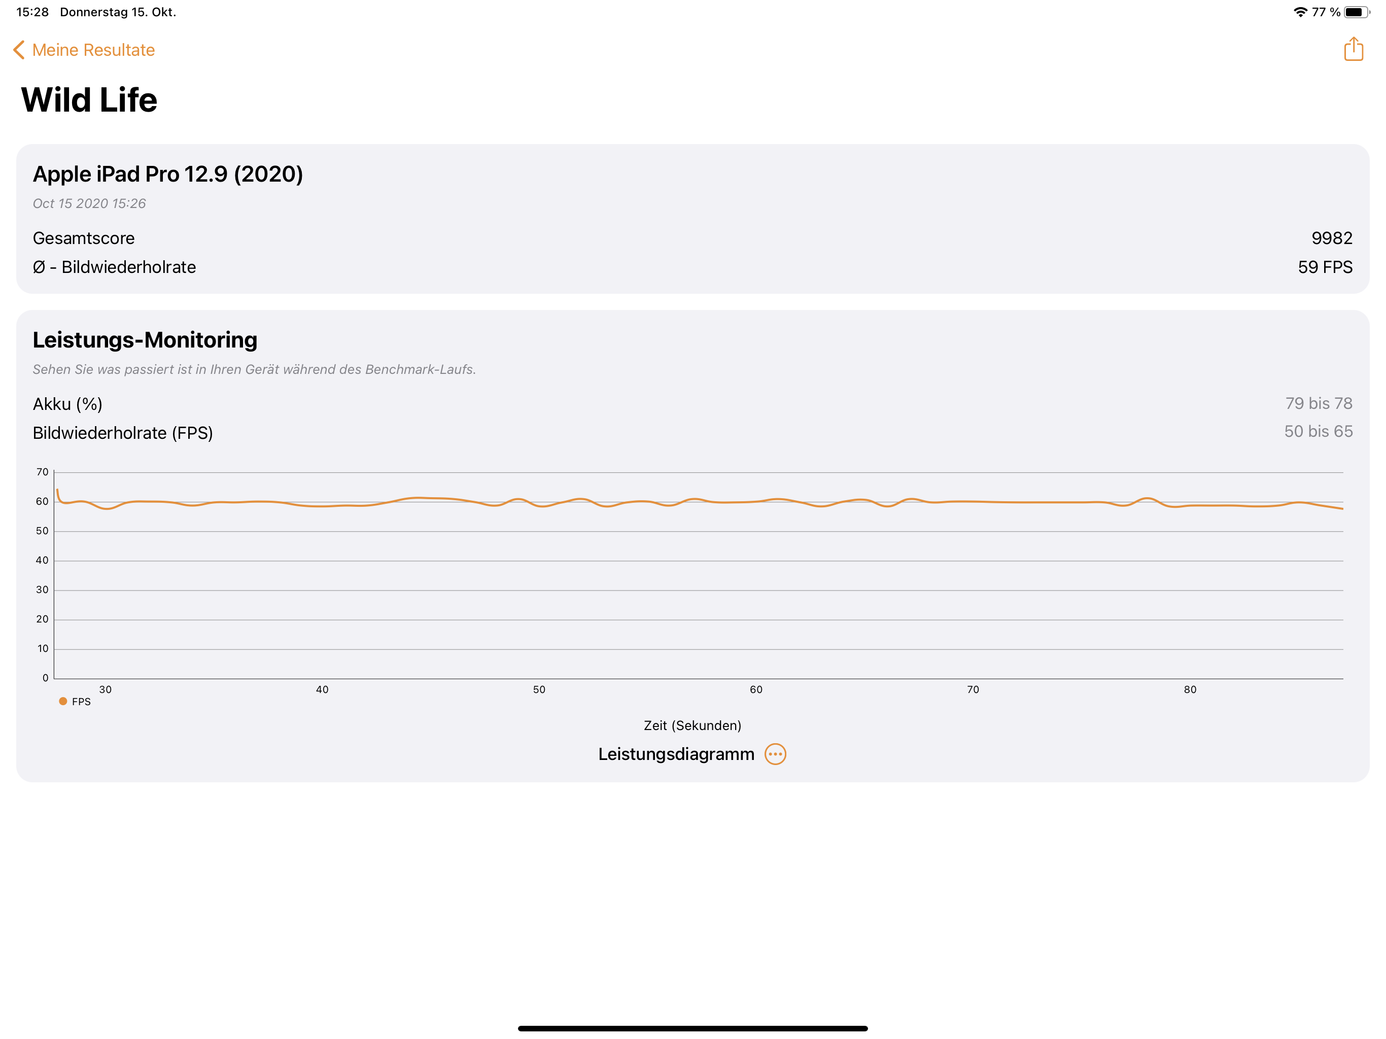
Task: Select the Ø - Bildwiederholrate row
Action: click(693, 267)
